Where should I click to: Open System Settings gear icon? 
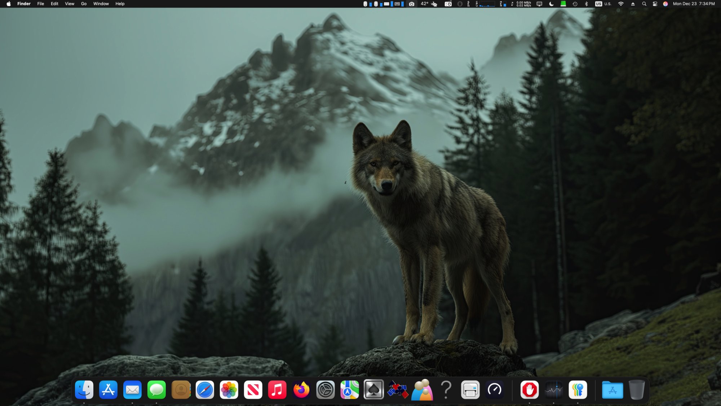pos(326,390)
